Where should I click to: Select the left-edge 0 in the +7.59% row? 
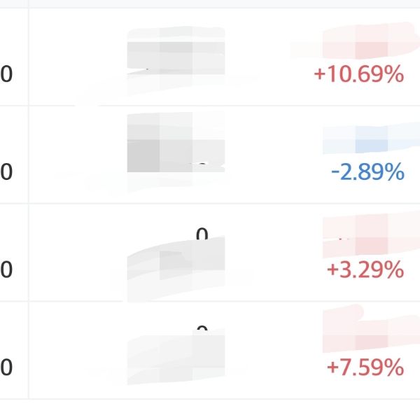6,367
